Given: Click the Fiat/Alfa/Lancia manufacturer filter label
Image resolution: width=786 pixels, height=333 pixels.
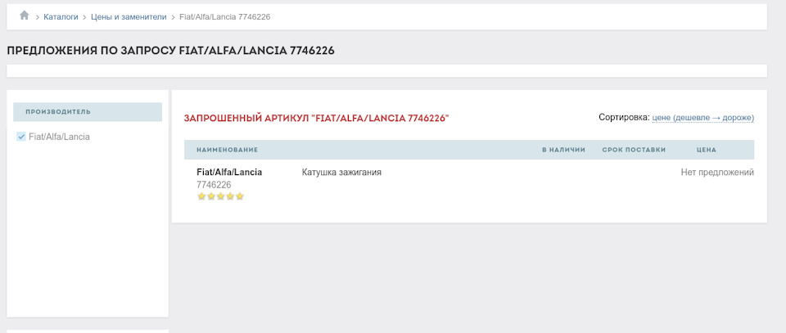Looking at the screenshot, I should (x=59, y=137).
